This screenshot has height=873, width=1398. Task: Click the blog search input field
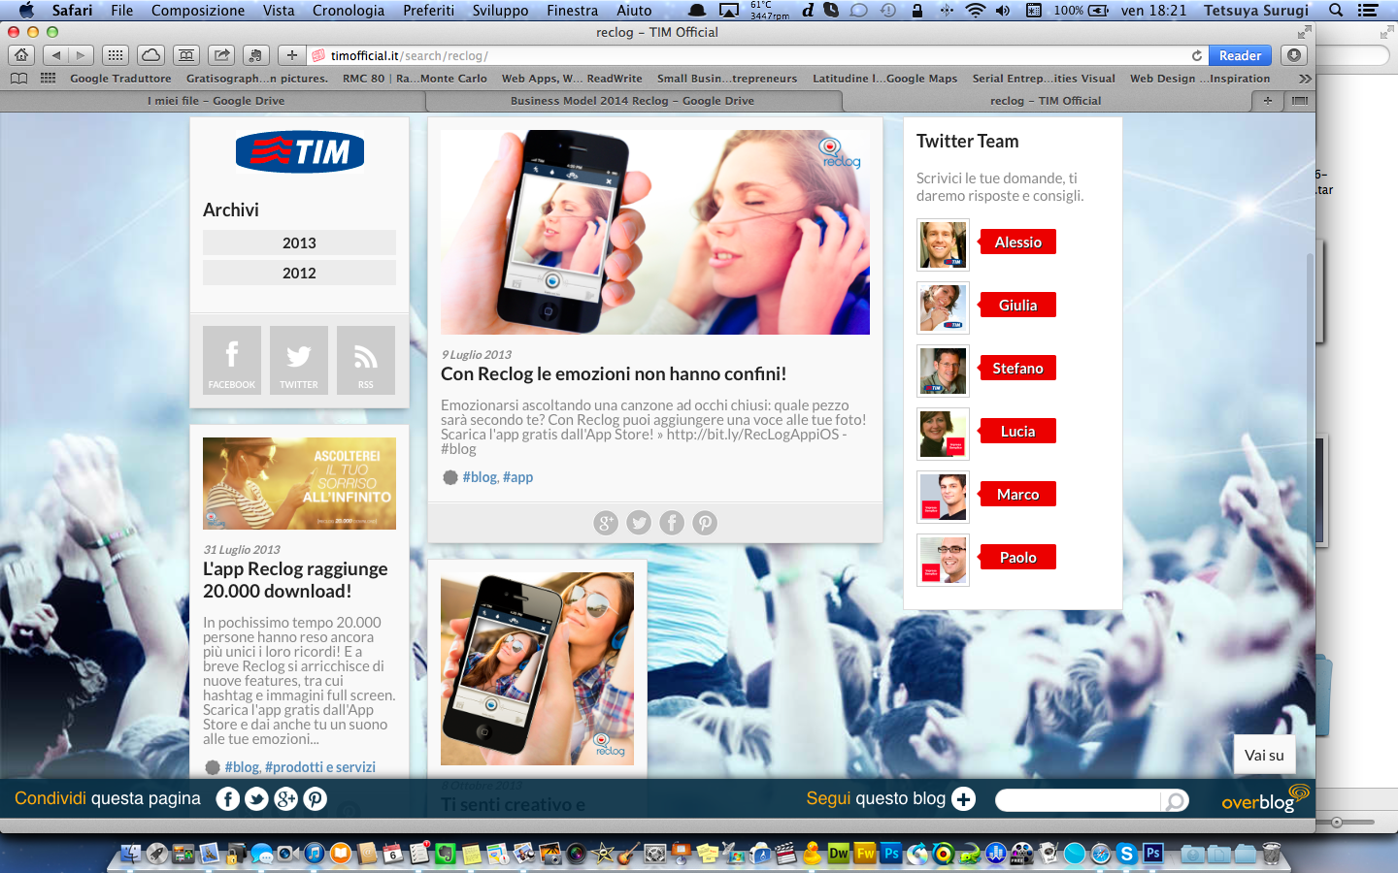point(1078,800)
